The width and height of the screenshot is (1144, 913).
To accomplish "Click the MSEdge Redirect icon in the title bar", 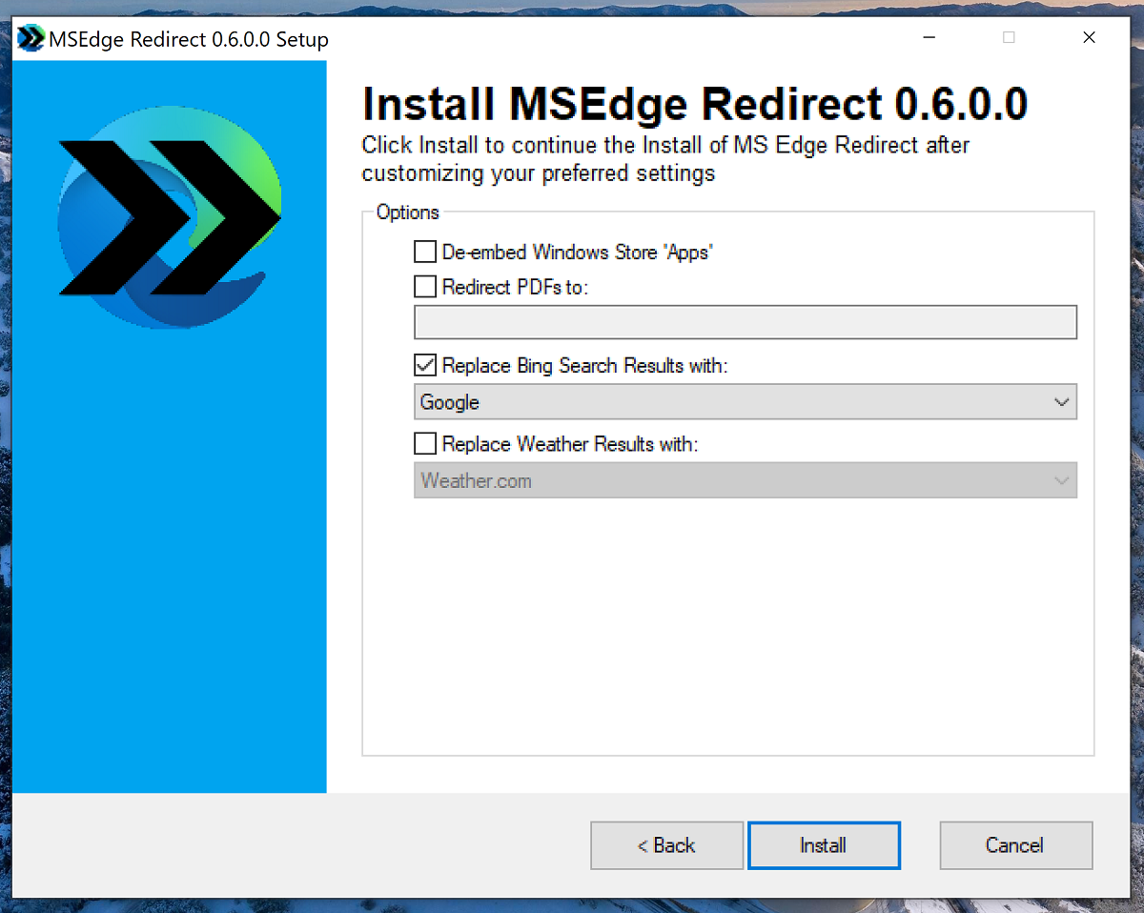I will (x=29, y=38).
